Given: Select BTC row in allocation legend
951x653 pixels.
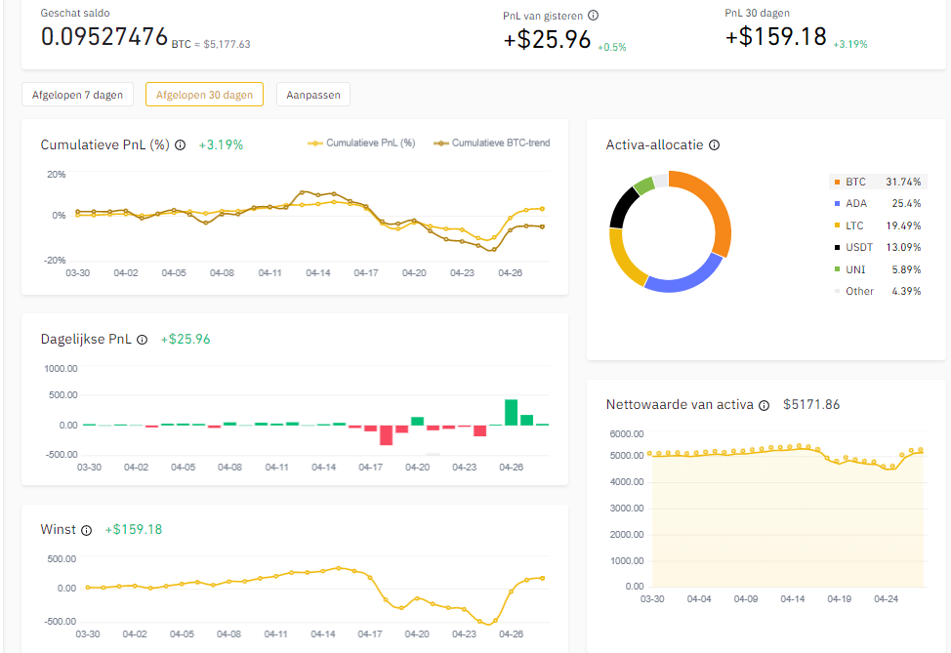Looking at the screenshot, I should pyautogui.click(x=877, y=182).
